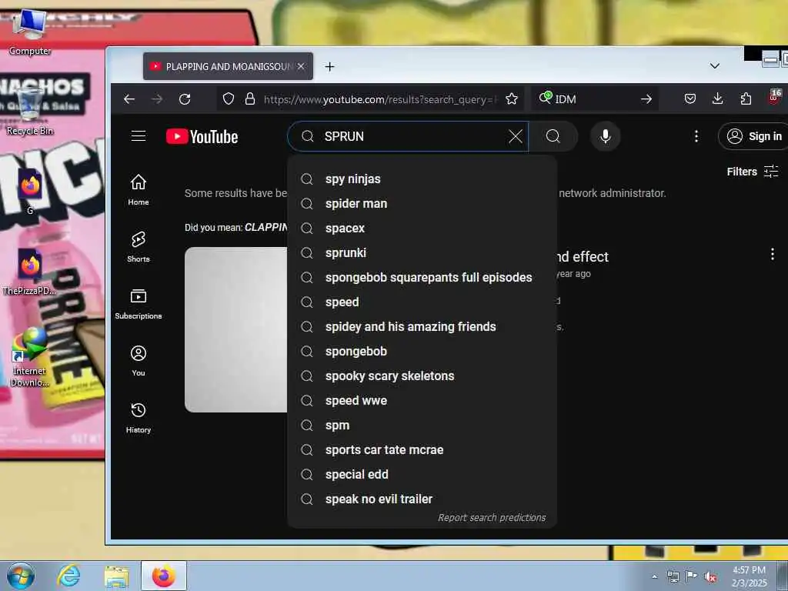Open Shorts in the sidebar
Image resolution: width=788 pixels, height=591 pixels.
click(139, 247)
